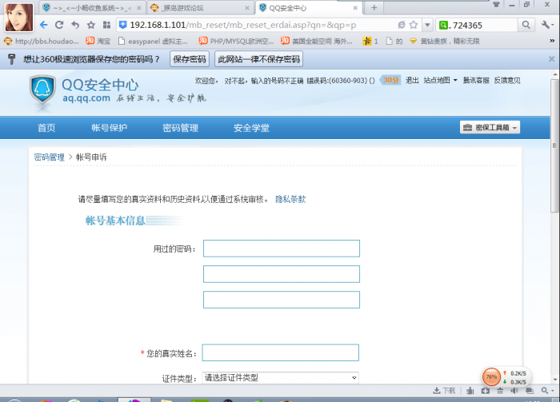The image size is (560, 402).
Task: Click the trash clean-up icon
Action: (x=500, y=391)
